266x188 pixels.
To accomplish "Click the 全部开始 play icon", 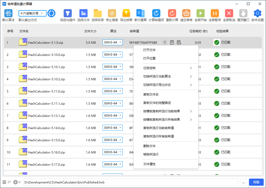I will tap(201, 13).
